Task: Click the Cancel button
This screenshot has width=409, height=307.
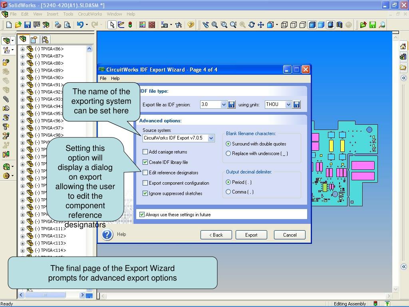Action: click(x=290, y=235)
